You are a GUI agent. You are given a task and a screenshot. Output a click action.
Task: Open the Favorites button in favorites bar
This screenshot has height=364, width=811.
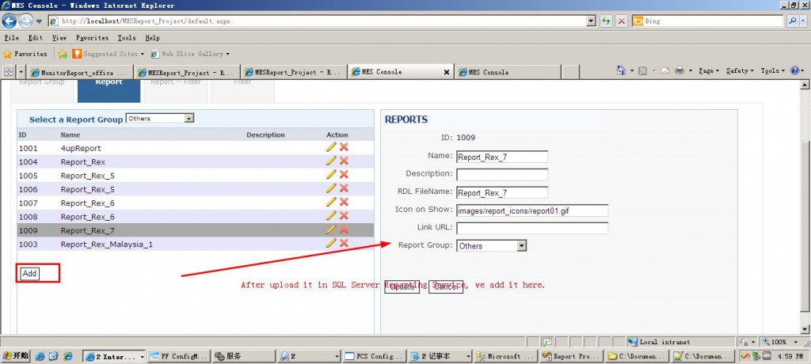click(25, 54)
